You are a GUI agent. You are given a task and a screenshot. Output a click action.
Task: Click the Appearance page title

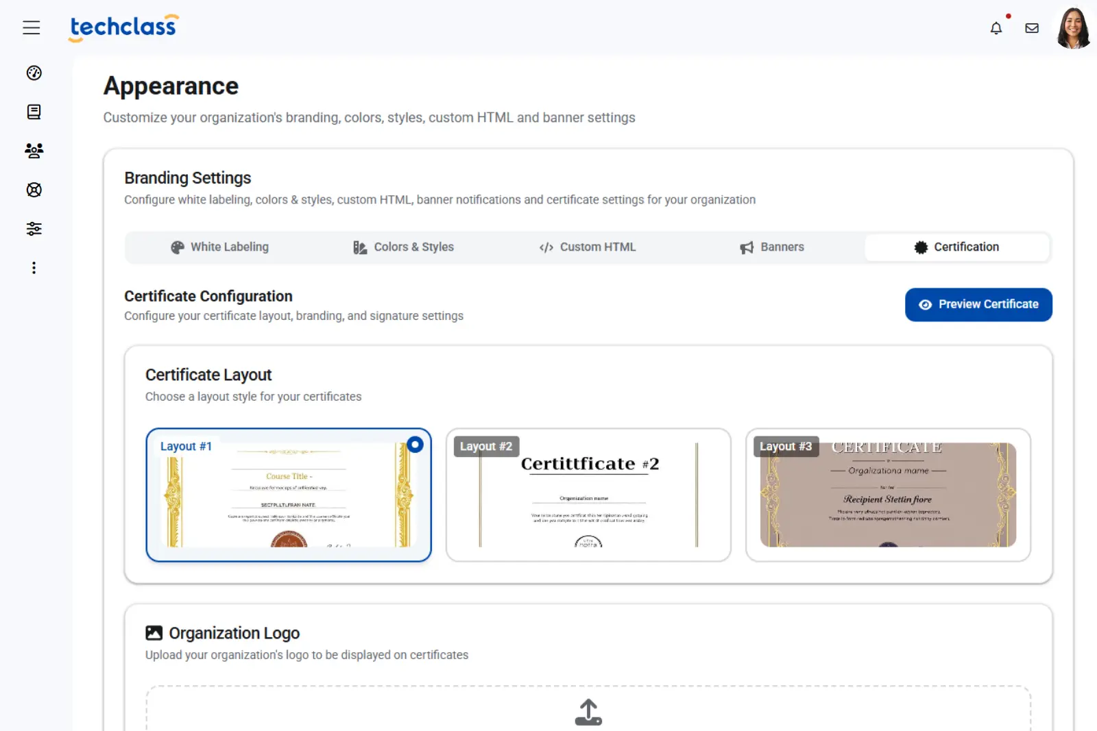(x=171, y=86)
